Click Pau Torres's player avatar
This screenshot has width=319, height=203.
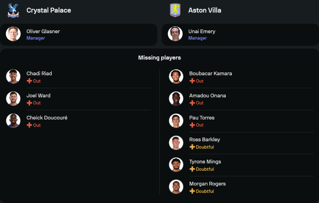click(x=176, y=121)
